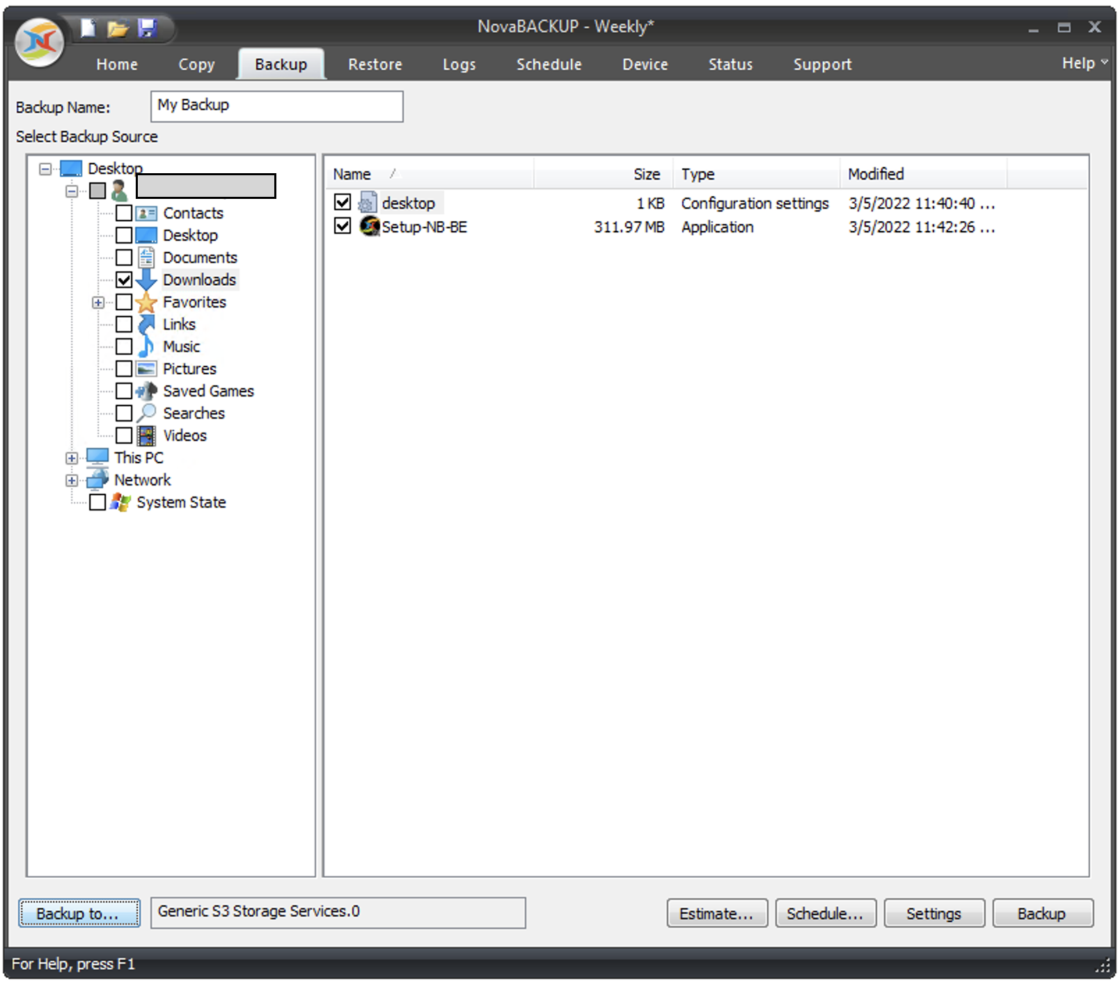1118x982 pixels.
Task: Click the Backup Name input field
Action: coord(277,106)
